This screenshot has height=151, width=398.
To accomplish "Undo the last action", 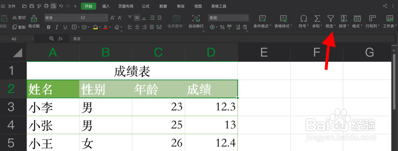I will pos(61,6).
